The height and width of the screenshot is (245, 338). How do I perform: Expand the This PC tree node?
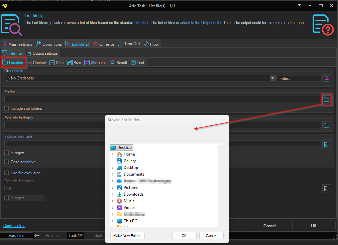[x=113, y=221]
